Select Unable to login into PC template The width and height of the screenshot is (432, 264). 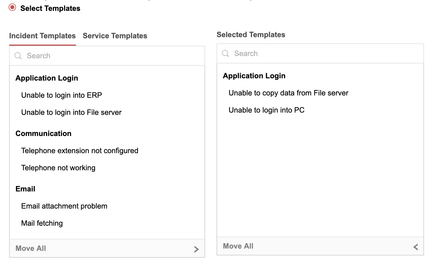pyautogui.click(x=266, y=110)
